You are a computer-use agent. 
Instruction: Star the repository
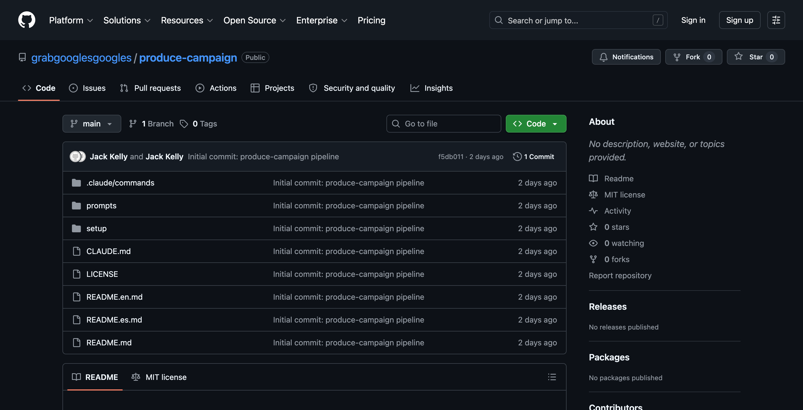click(755, 57)
